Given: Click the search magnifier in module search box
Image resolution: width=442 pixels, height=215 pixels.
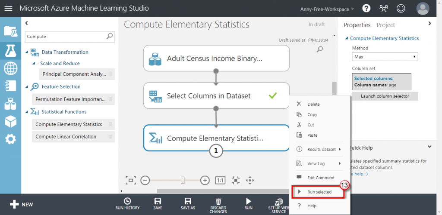Looking at the screenshot, I should [x=110, y=36].
